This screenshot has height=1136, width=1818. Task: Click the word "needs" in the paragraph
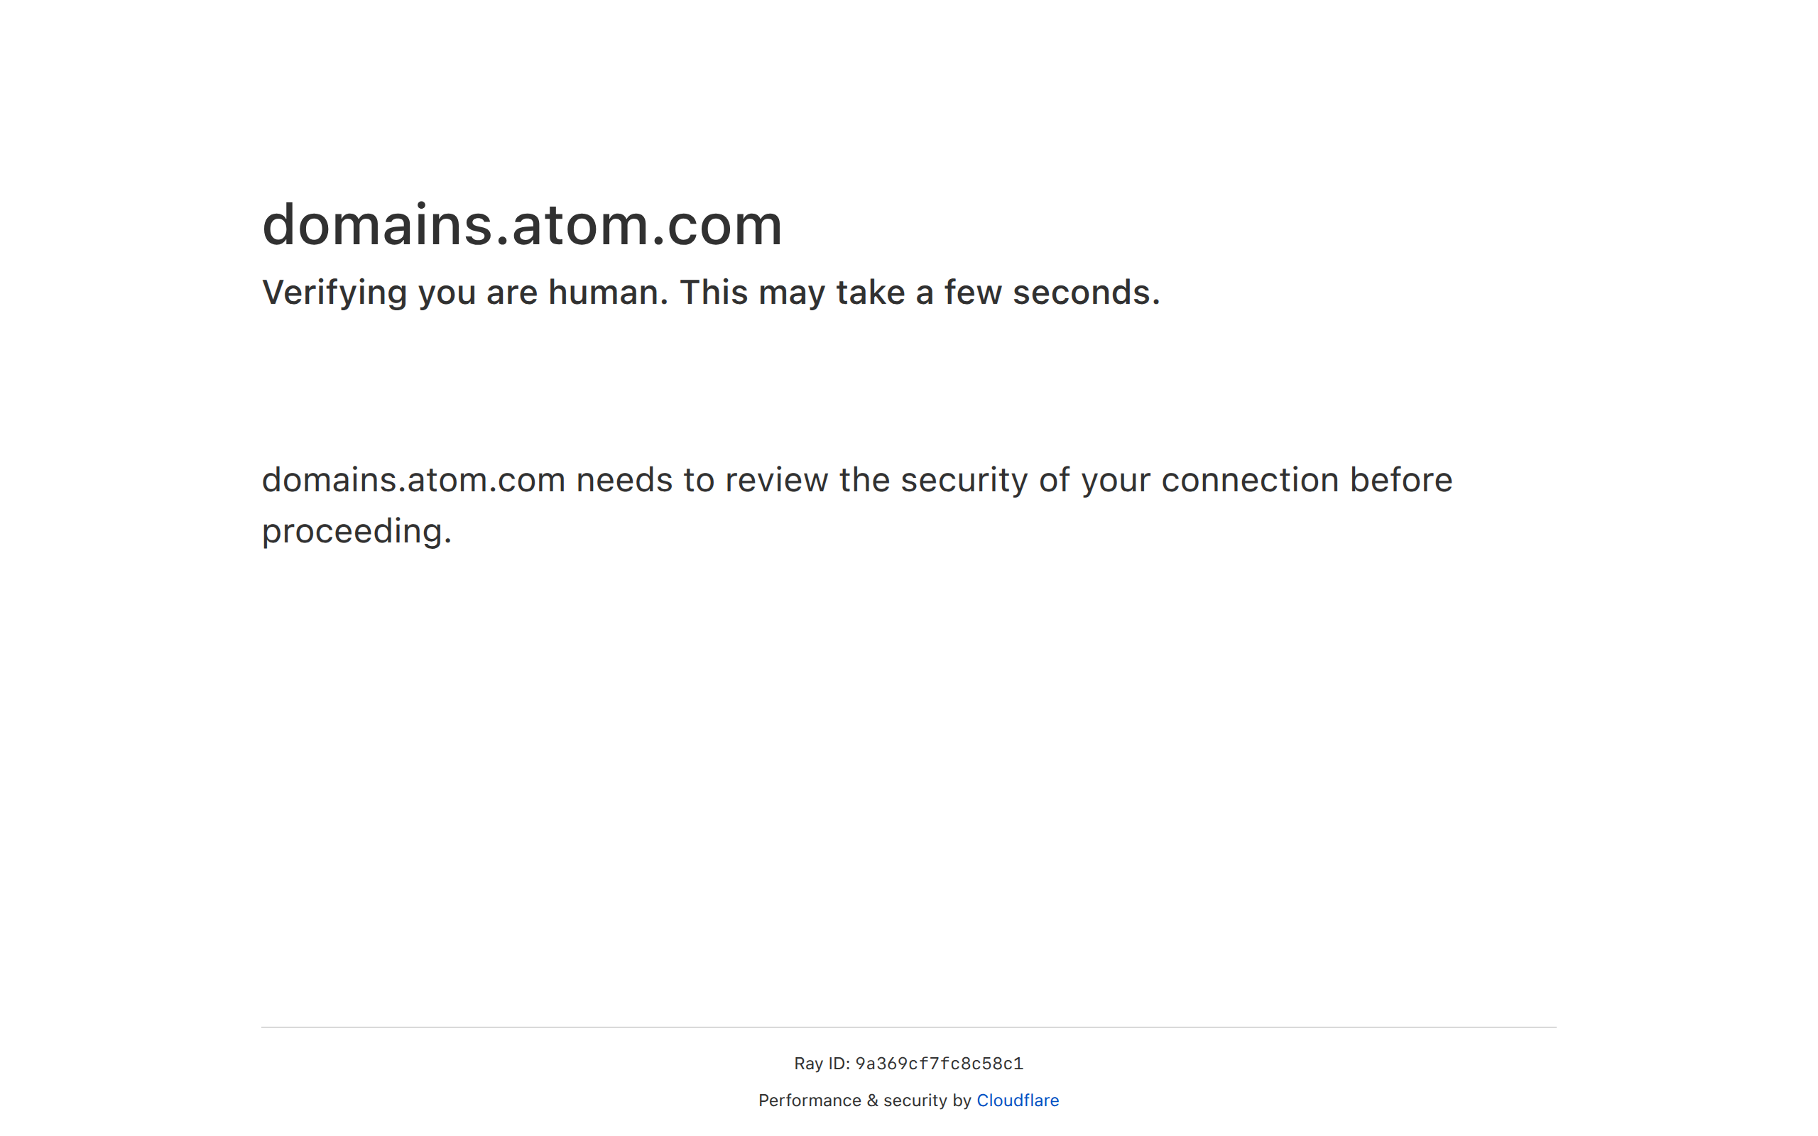click(624, 480)
